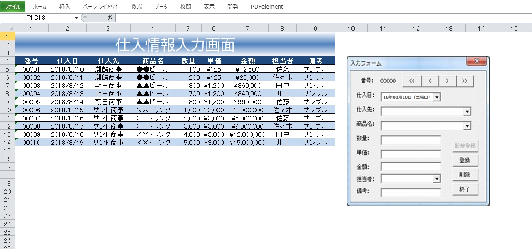532x249 pixels.
Task: Expand the 仕入先 combo box
Action: coord(468,111)
